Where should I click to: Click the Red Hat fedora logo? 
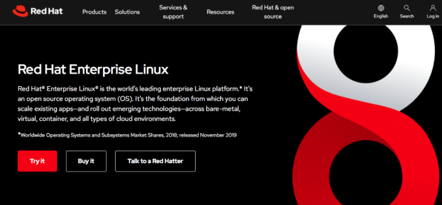20,12
